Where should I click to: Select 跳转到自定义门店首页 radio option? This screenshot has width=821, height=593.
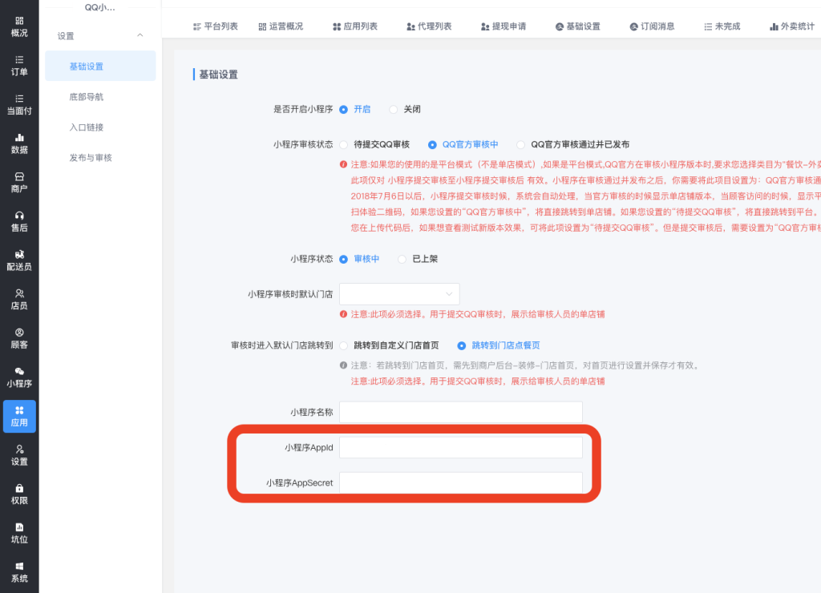click(344, 345)
